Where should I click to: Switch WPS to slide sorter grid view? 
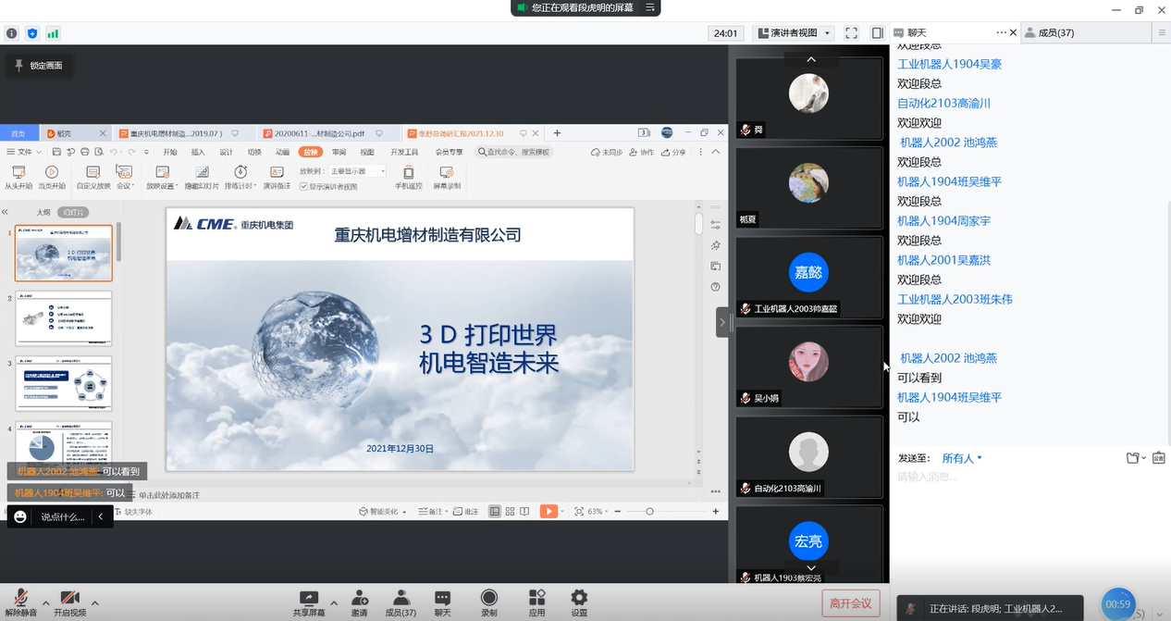510,511
